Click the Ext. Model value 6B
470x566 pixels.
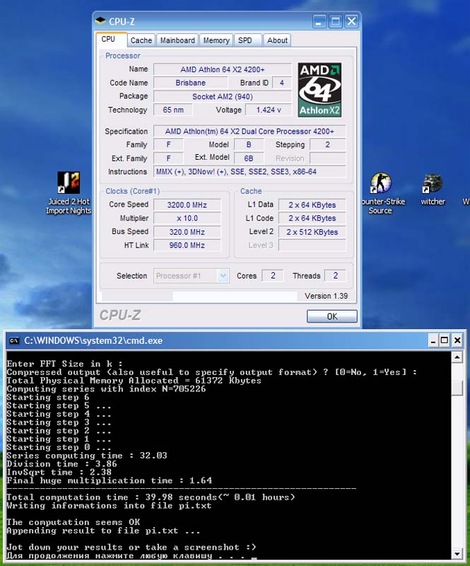click(249, 158)
